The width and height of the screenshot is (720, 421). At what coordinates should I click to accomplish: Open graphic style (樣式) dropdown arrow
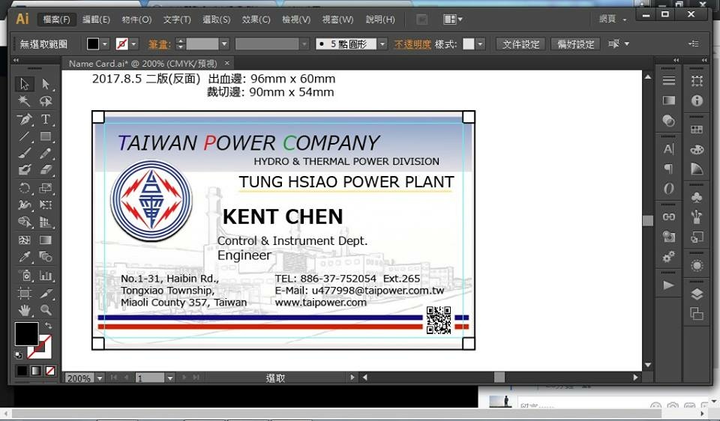[x=480, y=44]
